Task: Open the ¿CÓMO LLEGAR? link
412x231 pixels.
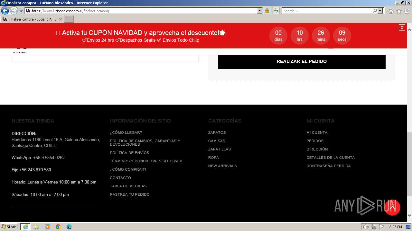Action: click(x=126, y=133)
